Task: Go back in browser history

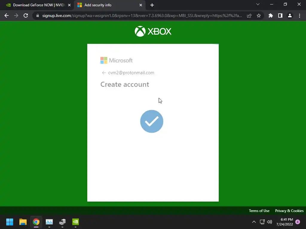Action: point(7,16)
